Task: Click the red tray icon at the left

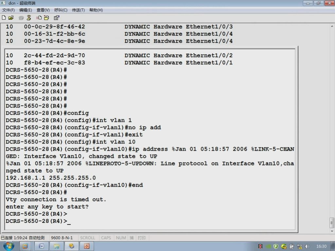Action: coord(260,246)
